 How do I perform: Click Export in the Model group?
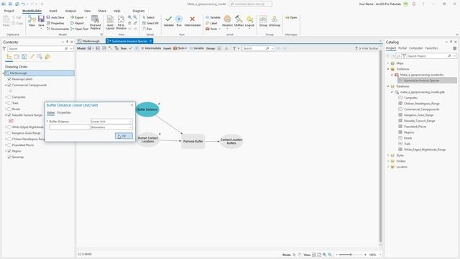click(78, 17)
